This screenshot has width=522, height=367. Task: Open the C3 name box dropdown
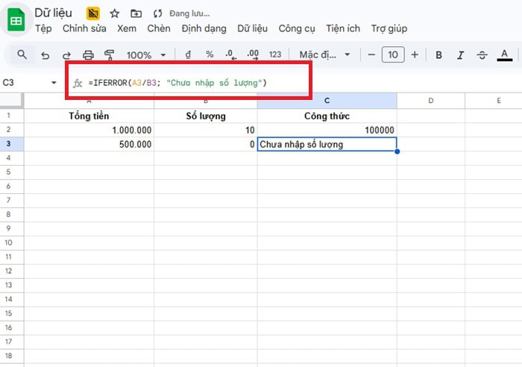tap(54, 83)
